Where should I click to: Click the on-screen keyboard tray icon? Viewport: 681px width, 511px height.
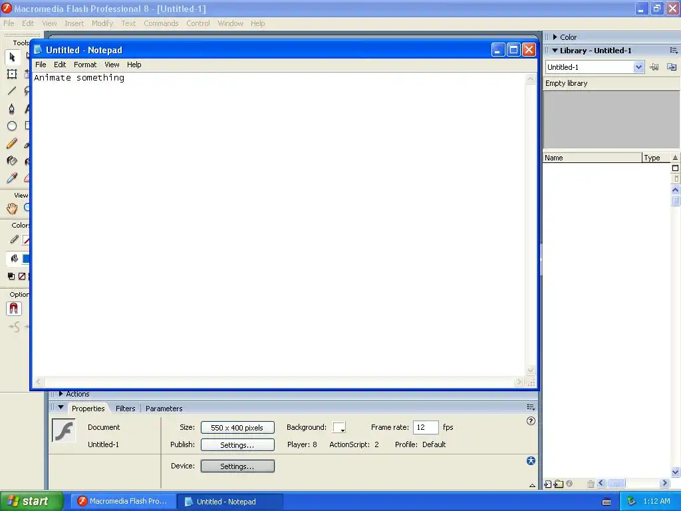(607, 502)
